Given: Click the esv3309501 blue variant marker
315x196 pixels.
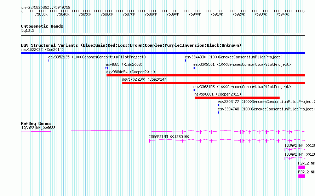Looking at the screenshot, I should pos(194,68).
